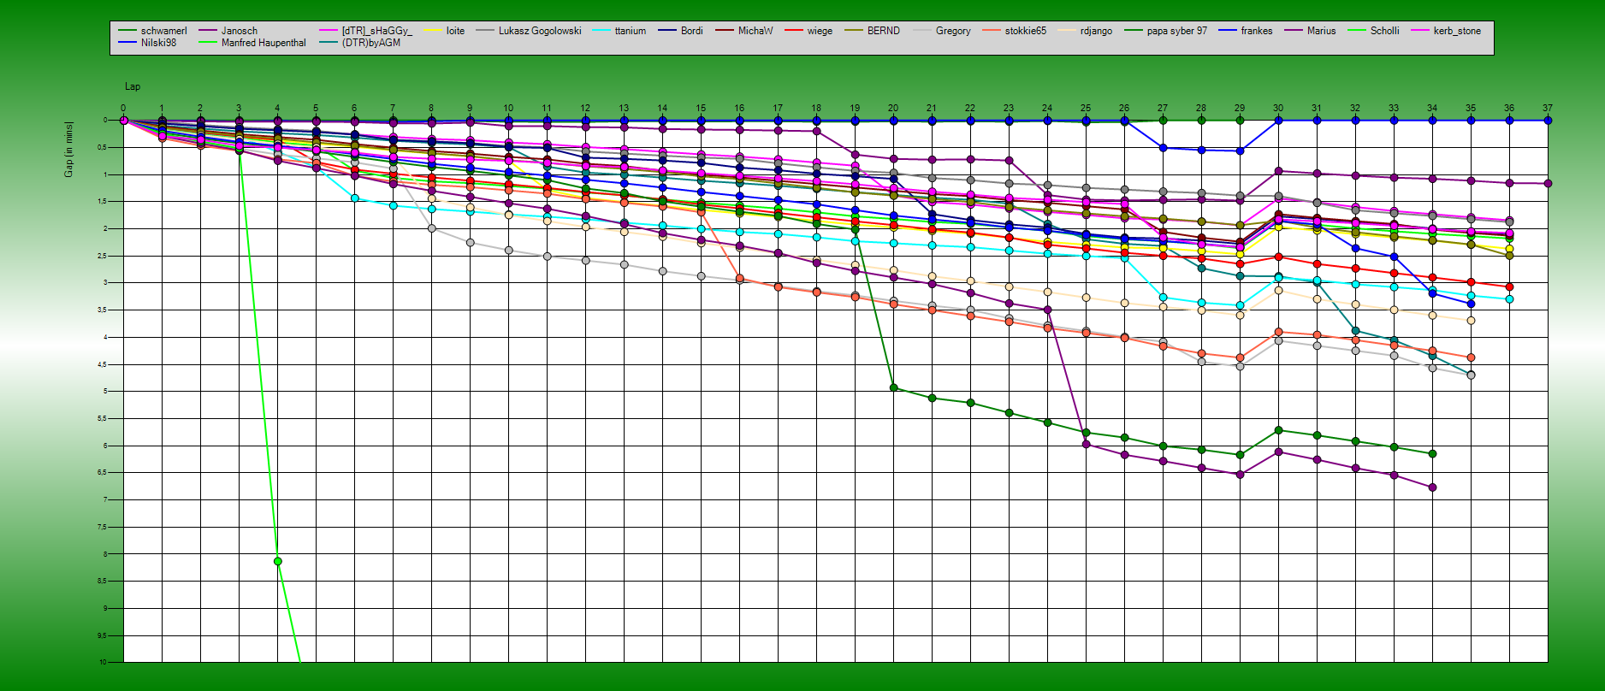The image size is (1605, 691).
Task: Click the purple data point at lap 37
Action: (x=1548, y=183)
